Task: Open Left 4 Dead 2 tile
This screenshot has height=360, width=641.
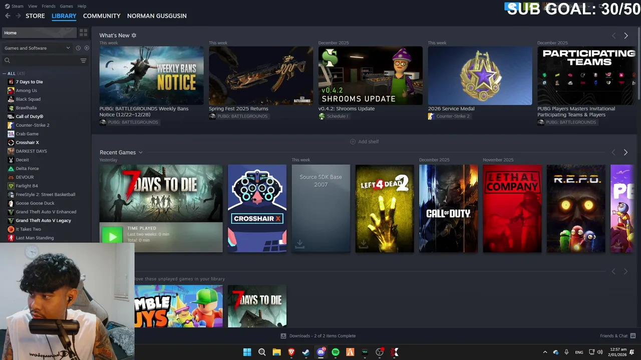Action: (x=385, y=208)
